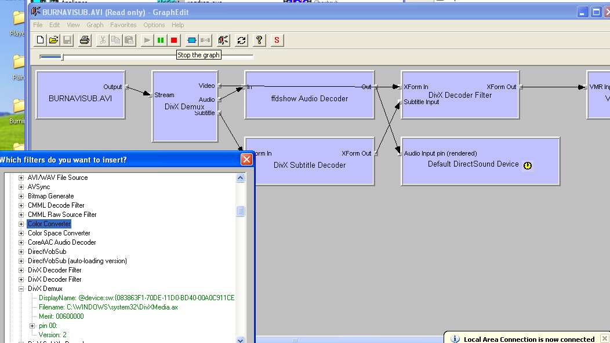Open the Options menu
Image resolution: width=610 pixels, height=343 pixels.
click(154, 25)
